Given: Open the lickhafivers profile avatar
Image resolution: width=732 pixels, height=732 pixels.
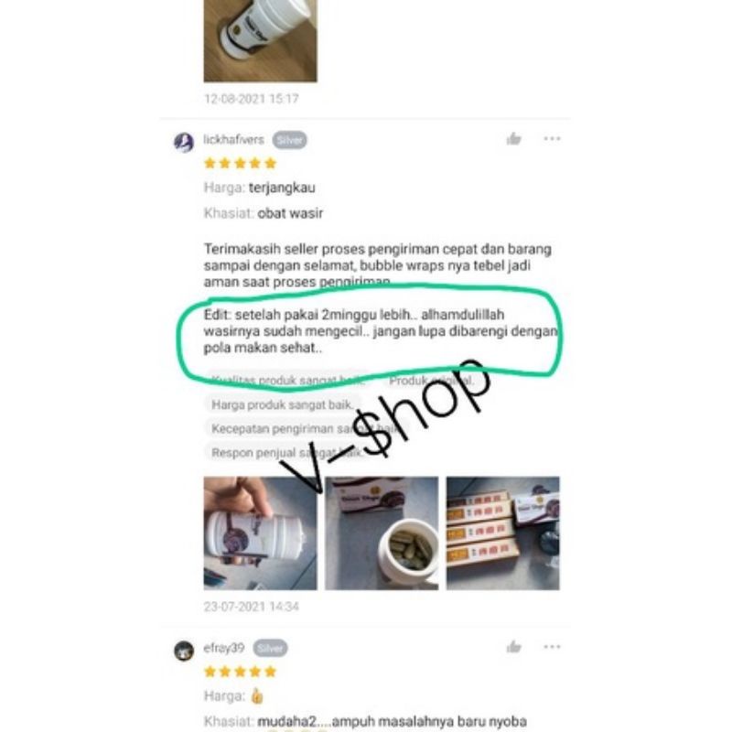Looking at the screenshot, I should [184, 142].
